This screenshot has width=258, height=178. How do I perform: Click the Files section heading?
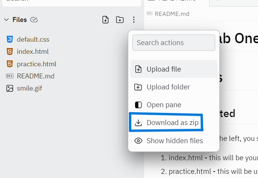click(x=20, y=20)
